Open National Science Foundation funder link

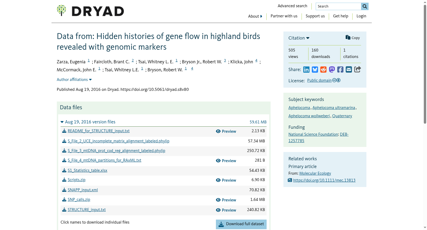click(313, 134)
